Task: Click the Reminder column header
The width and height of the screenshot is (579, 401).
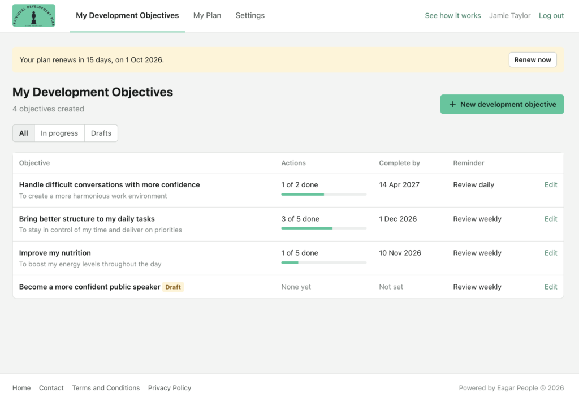Action: pos(469,163)
